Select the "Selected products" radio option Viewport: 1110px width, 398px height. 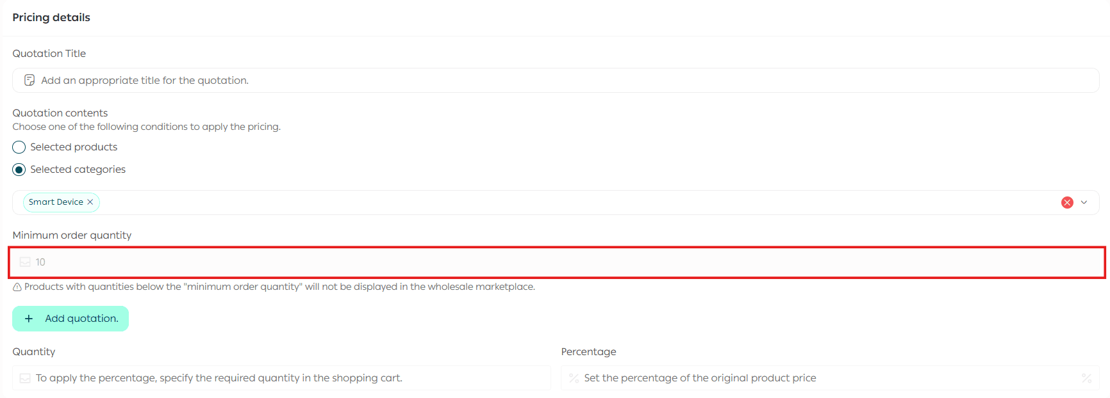pos(19,147)
